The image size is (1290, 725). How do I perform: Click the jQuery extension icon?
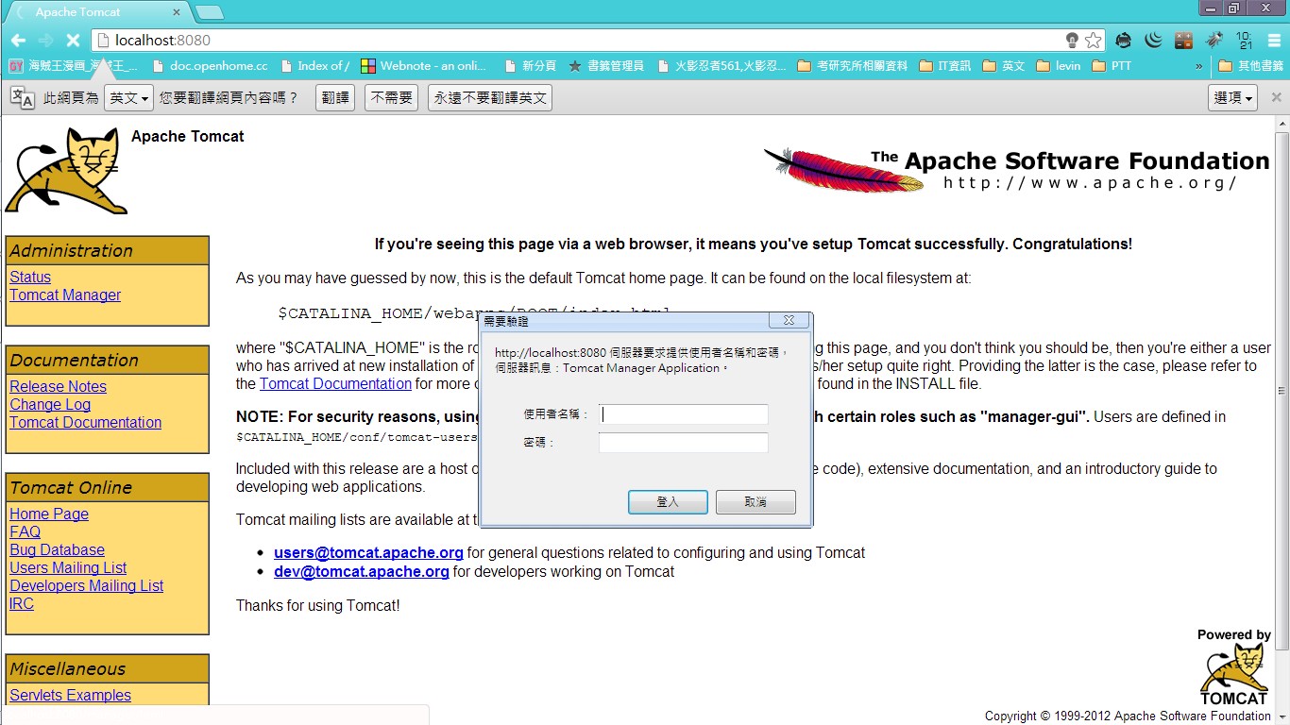[x=1153, y=40]
